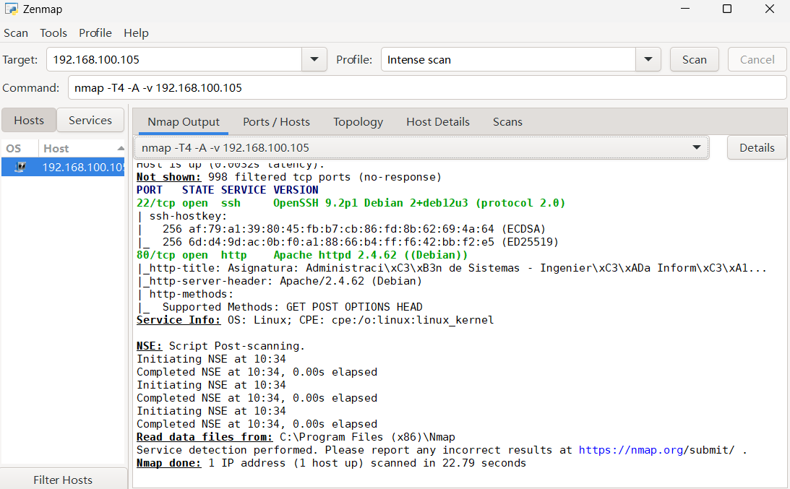Select the OS icon of host 192.168.100.105

(20, 167)
